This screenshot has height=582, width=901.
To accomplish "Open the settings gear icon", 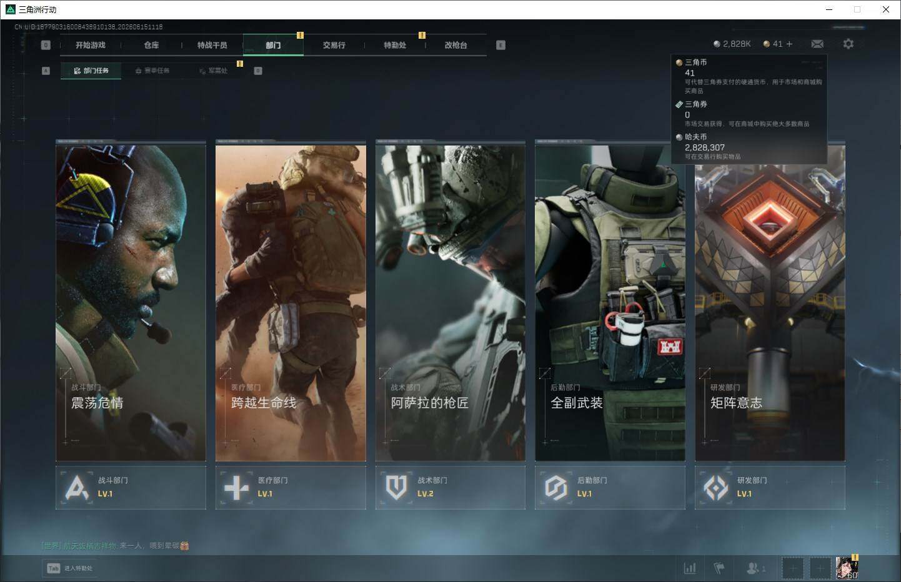I will (848, 44).
